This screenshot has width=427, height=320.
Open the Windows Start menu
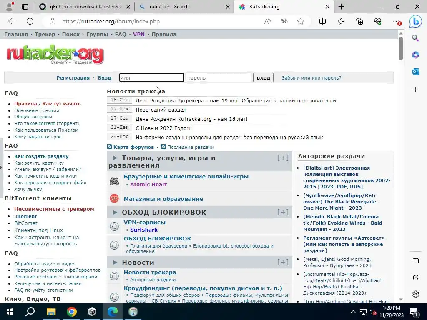pyautogui.click(x=10, y=312)
